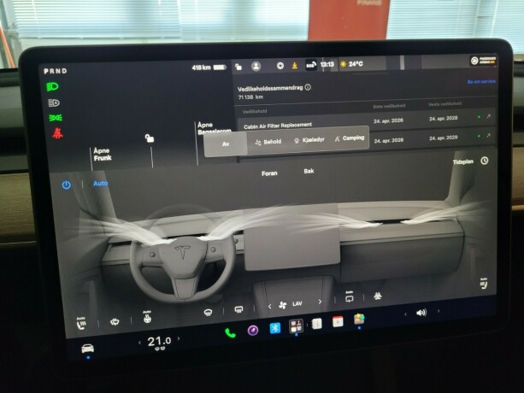The height and width of the screenshot is (393, 524).
Task: Tap the green headlight indicator icon
Action: (x=52, y=87)
